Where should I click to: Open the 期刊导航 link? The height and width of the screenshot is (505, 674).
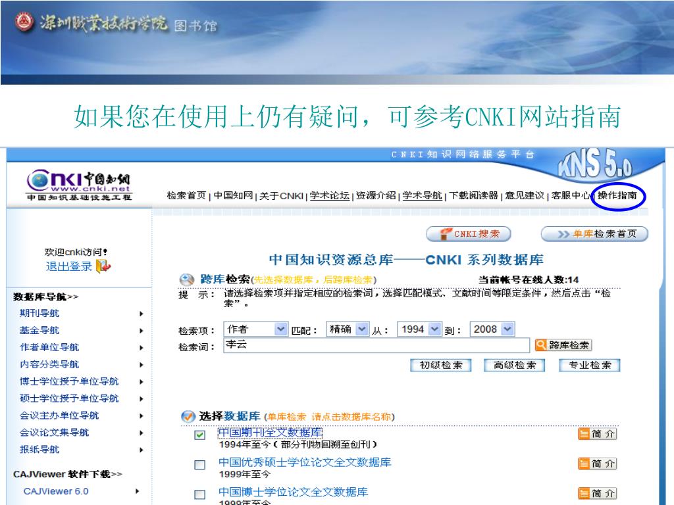click(39, 314)
